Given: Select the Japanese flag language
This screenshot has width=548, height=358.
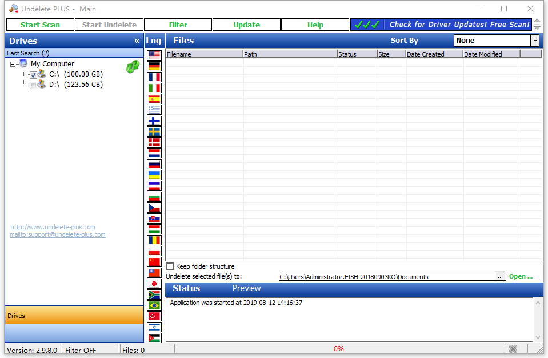Looking at the screenshot, I should coord(154,284).
